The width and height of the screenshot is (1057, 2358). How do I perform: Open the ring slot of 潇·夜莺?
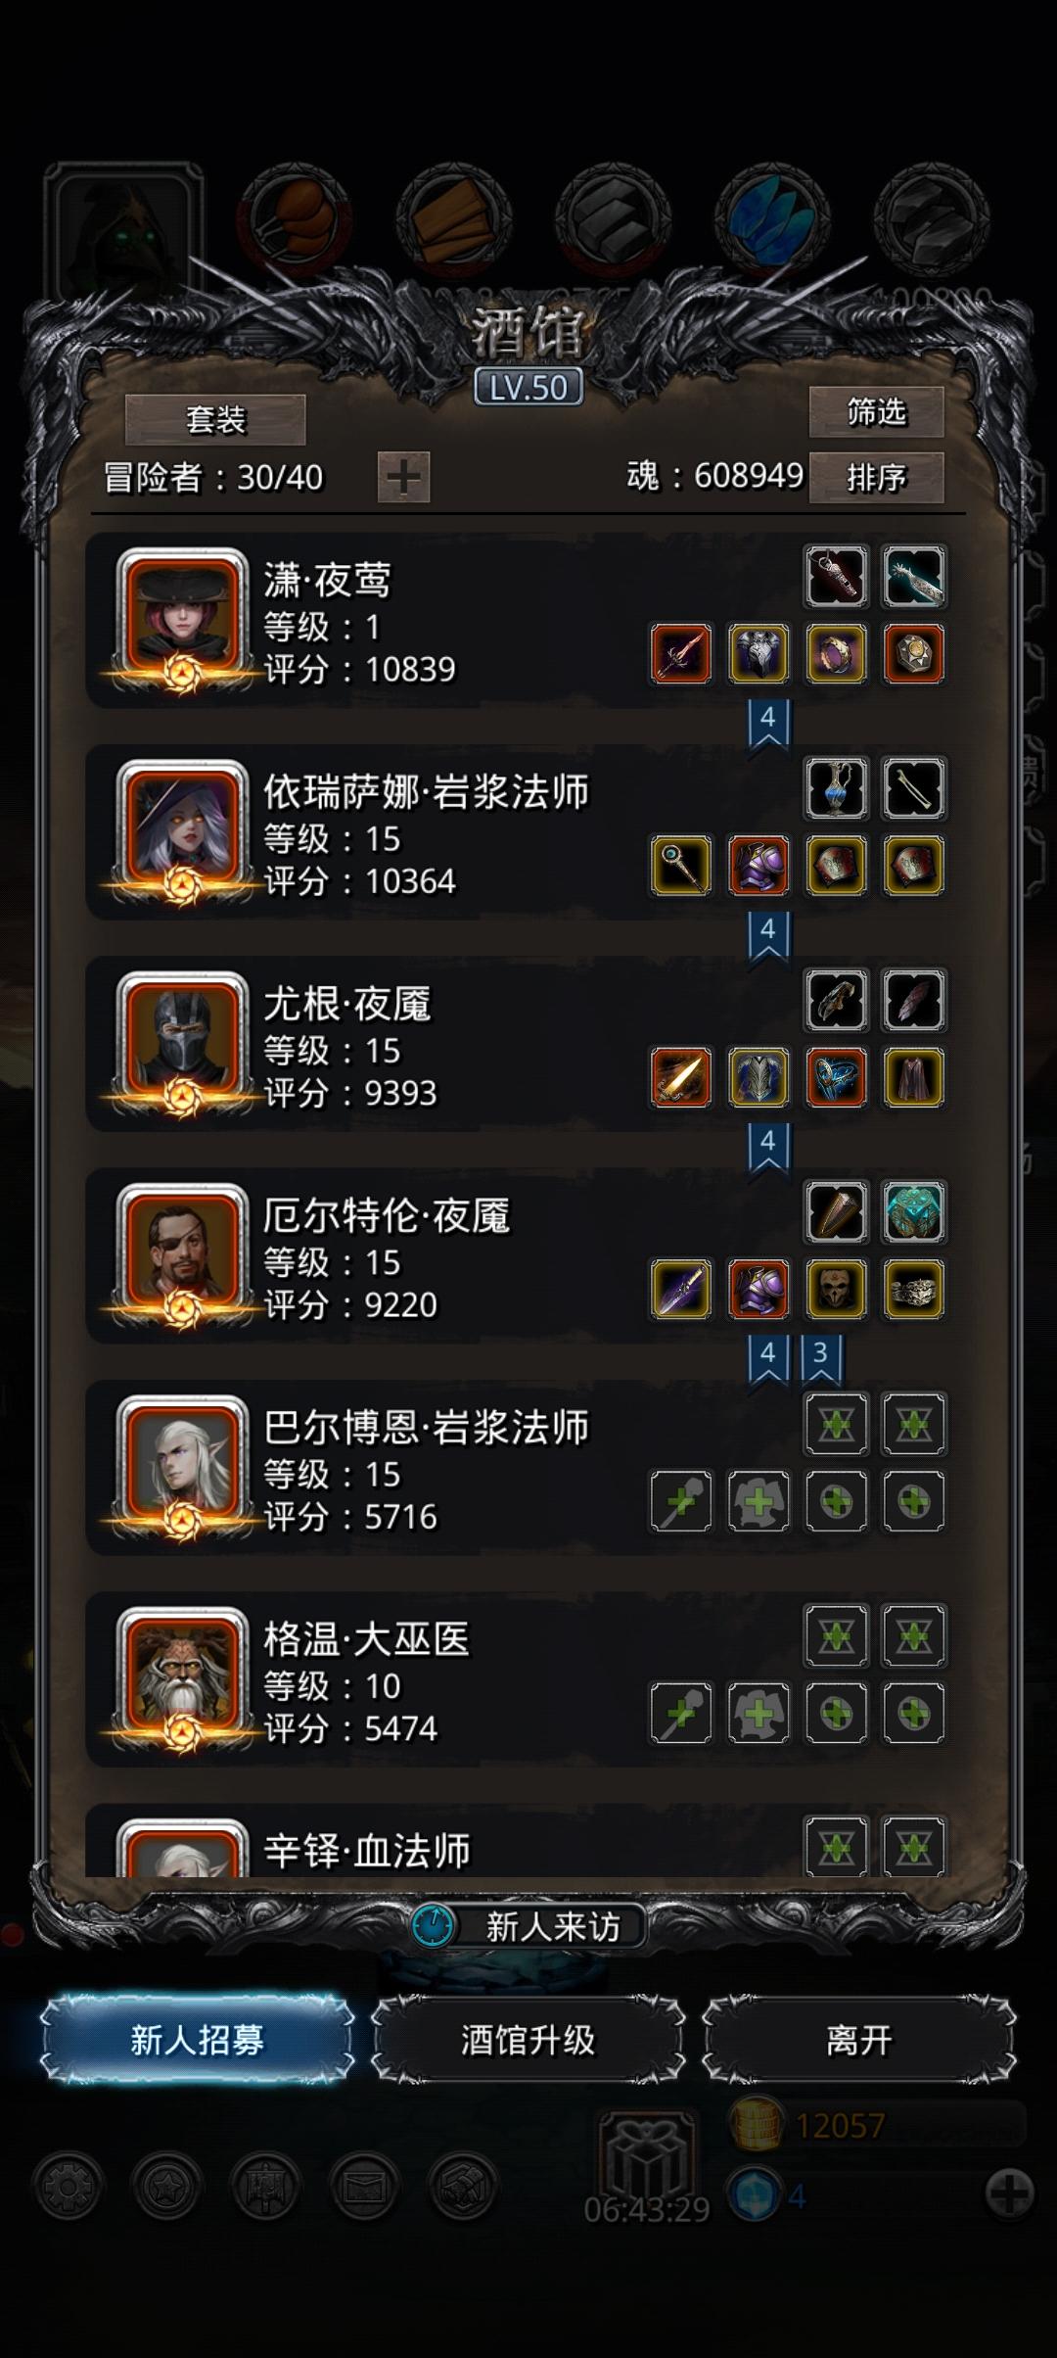click(836, 654)
